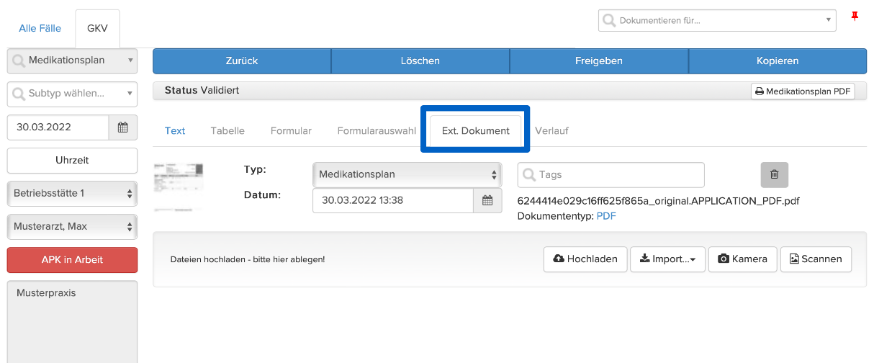This screenshot has width=874, height=363.
Task: Expand the Import... dropdown
Action: click(x=667, y=259)
